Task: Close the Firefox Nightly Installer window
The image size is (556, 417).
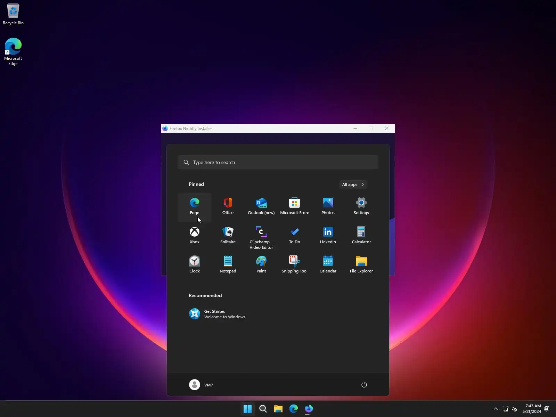Action: [x=387, y=128]
